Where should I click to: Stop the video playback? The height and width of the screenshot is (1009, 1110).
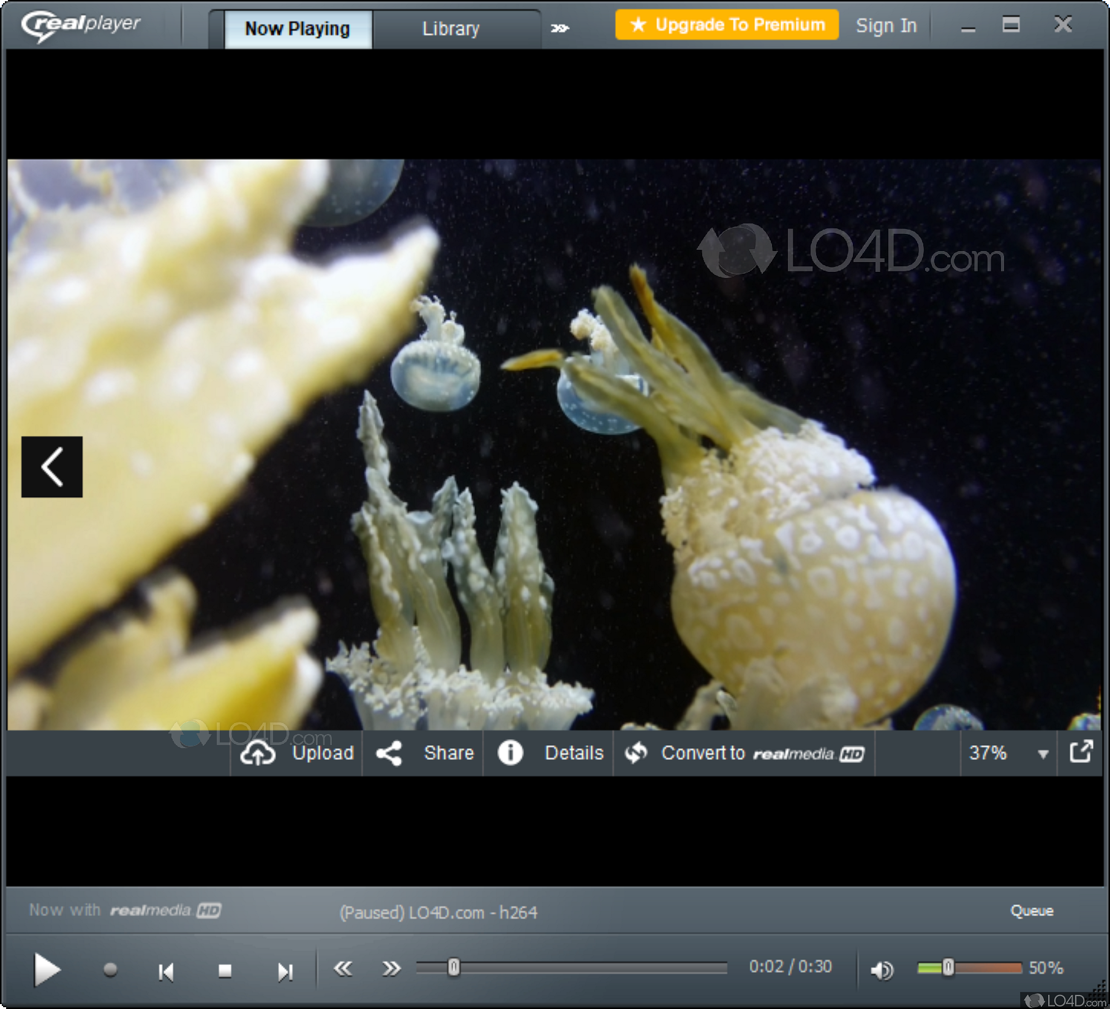pos(225,971)
